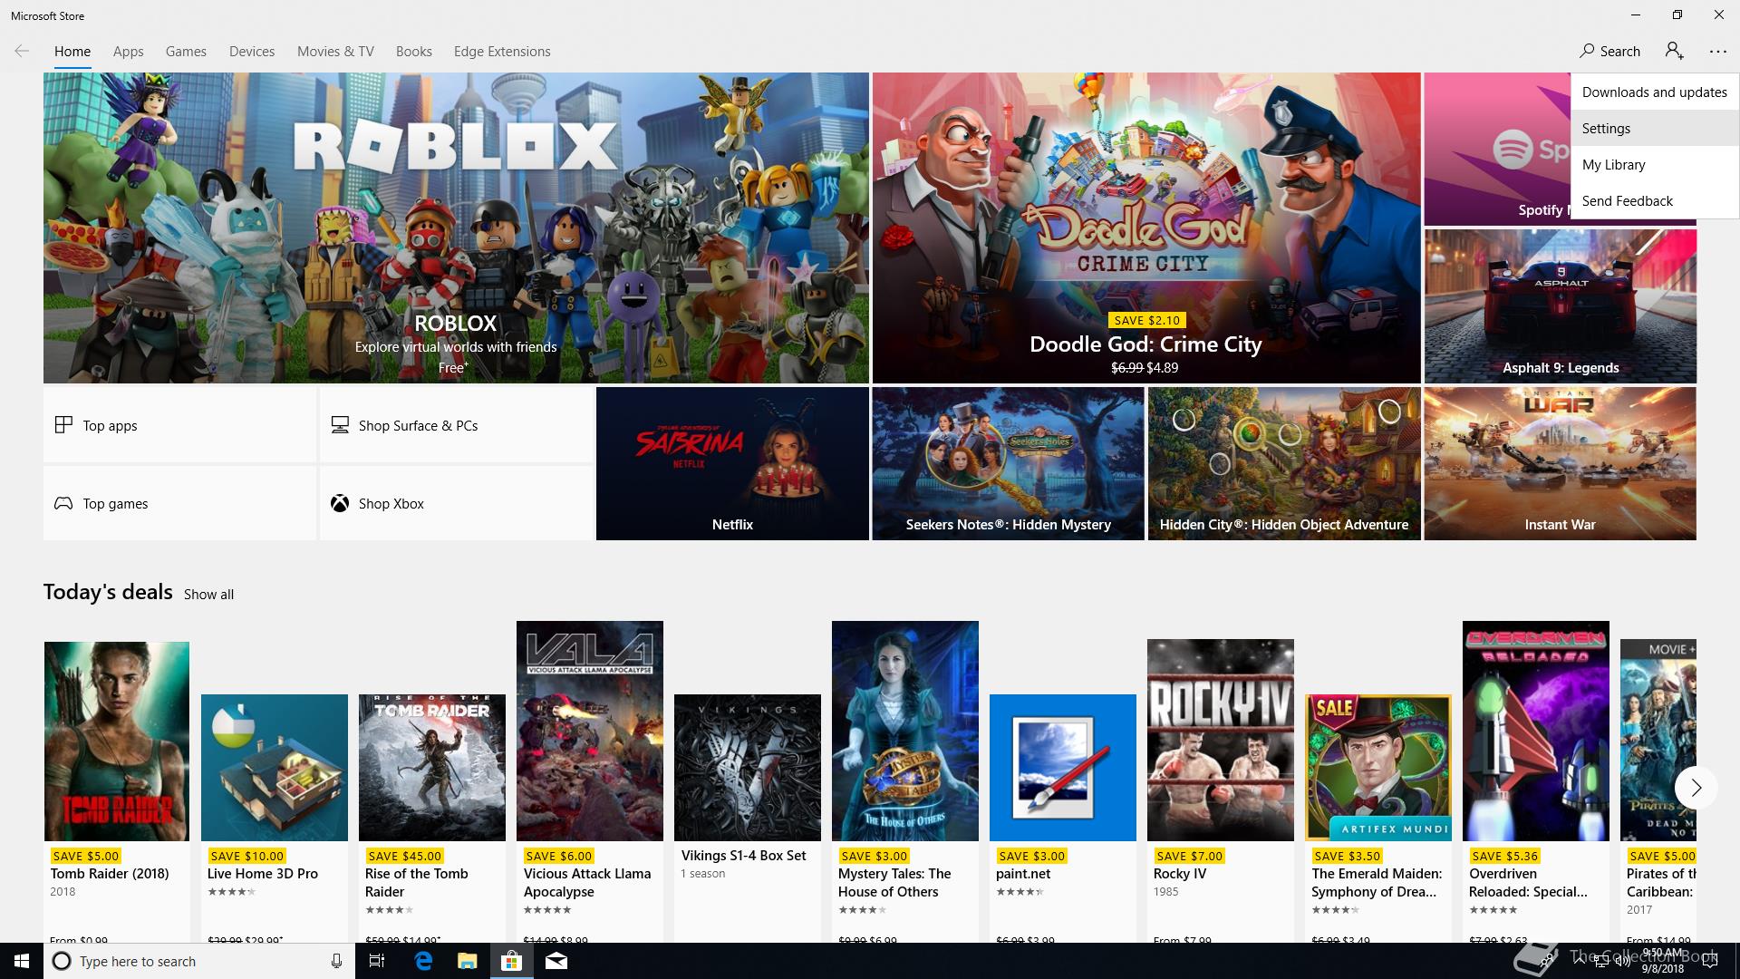
Task: Open the Devices tab
Action: click(x=252, y=52)
